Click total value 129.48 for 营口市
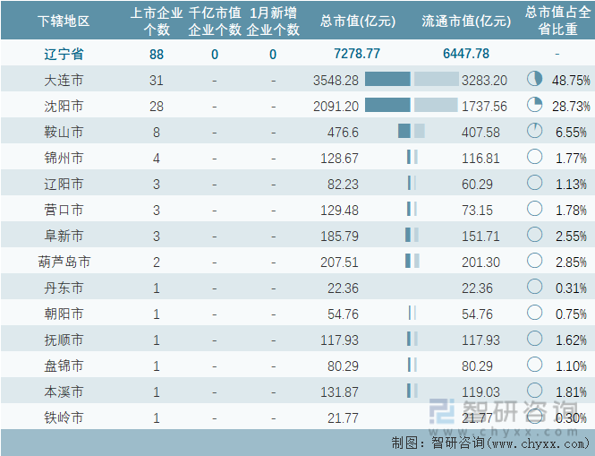 tap(339, 211)
